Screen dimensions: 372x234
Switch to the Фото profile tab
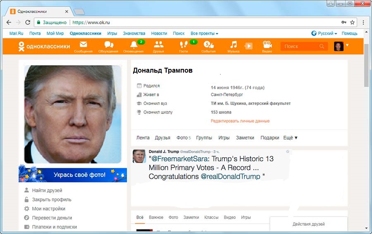(x=183, y=138)
